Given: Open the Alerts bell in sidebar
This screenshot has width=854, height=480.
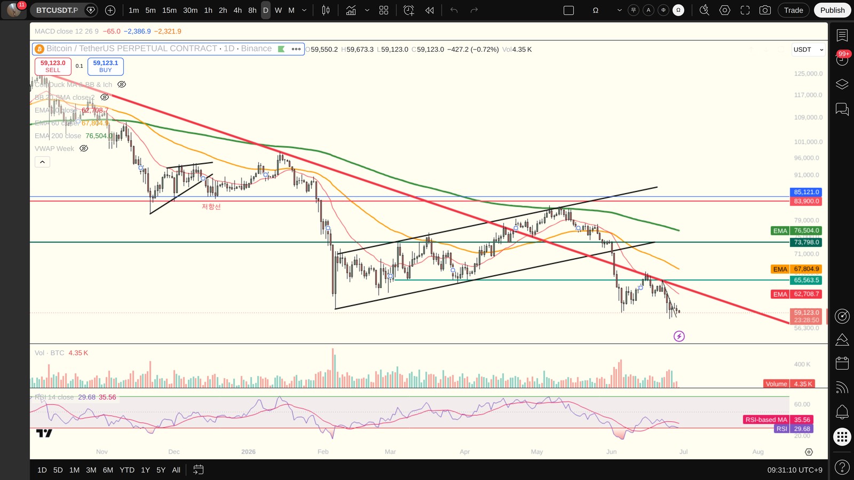Looking at the screenshot, I should (842, 412).
